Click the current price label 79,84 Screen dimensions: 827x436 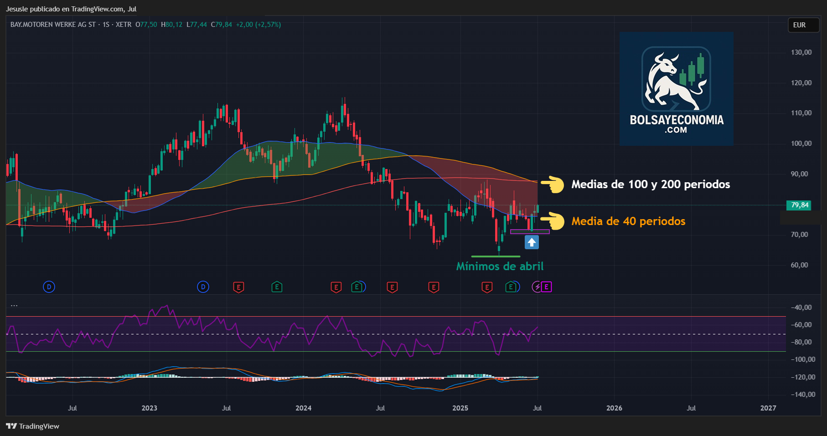(798, 205)
